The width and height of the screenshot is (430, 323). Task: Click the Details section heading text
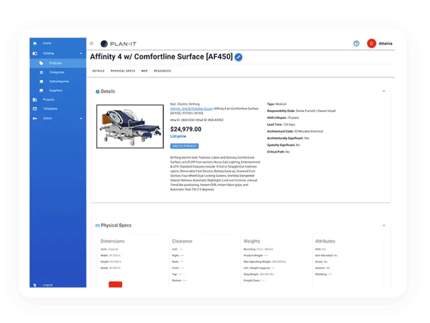[x=107, y=91]
